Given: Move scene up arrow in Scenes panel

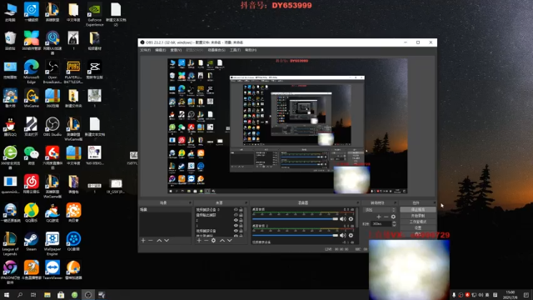Looking at the screenshot, I should 159,241.
